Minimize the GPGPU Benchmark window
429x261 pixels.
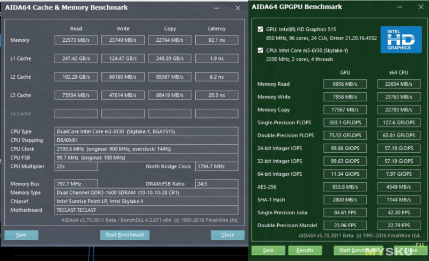pyautogui.click(x=400, y=7)
